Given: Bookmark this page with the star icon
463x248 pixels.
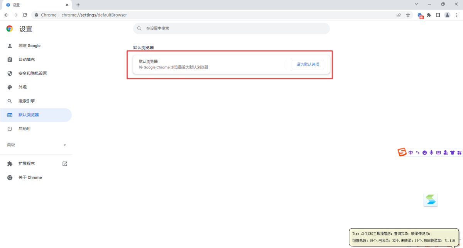Looking at the screenshot, I should tap(408, 15).
